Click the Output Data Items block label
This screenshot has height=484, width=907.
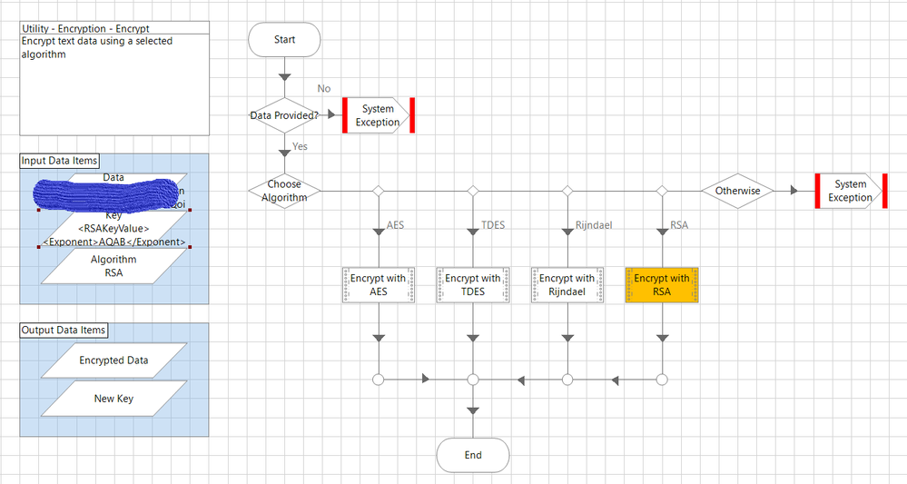[64, 331]
